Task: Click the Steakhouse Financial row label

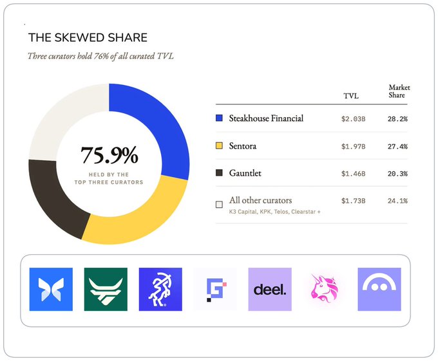Action: pos(266,118)
